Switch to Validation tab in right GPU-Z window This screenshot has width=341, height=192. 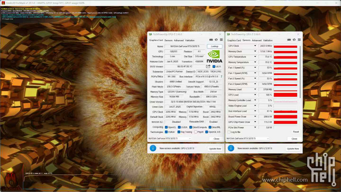pyautogui.click(x=268, y=40)
